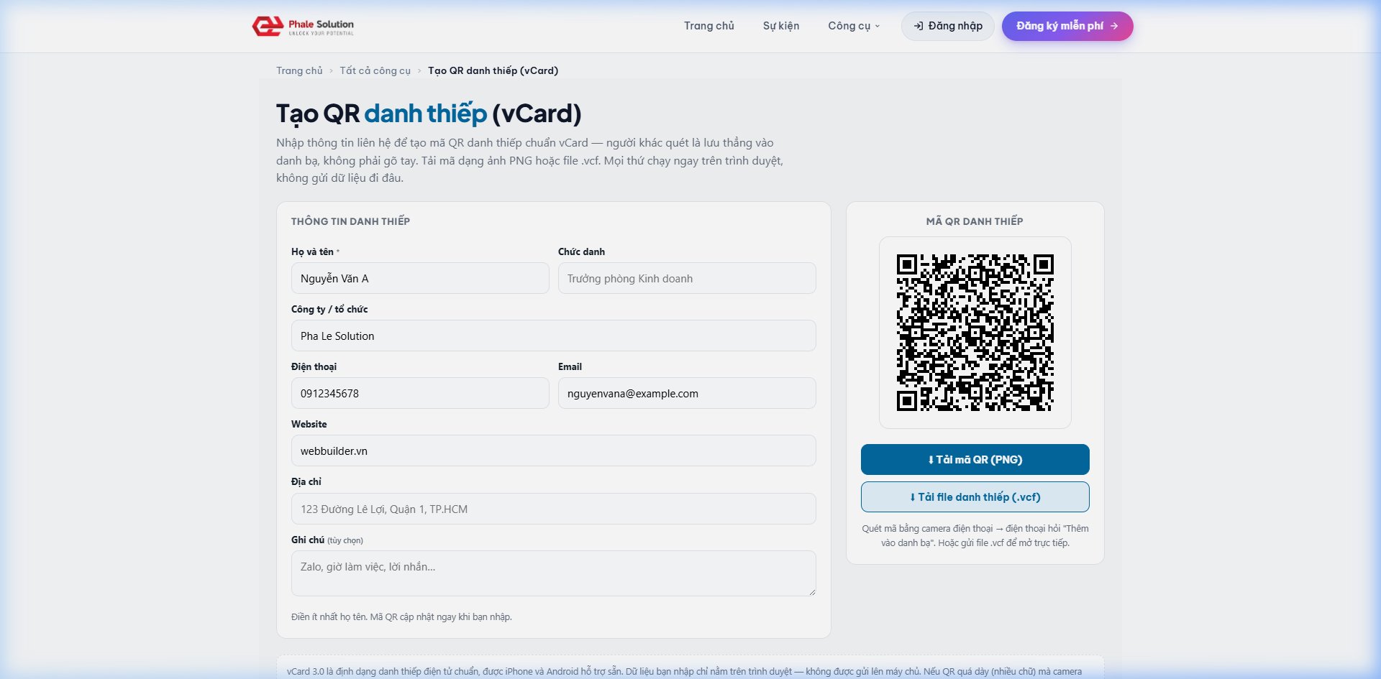The image size is (1381, 679).
Task: Click the login arrow icon in Đăng nhập
Action: pos(919,26)
